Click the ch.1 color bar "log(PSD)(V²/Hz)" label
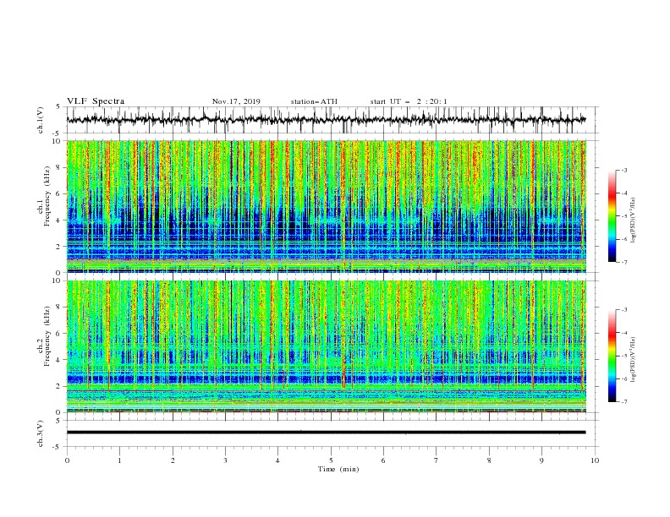 [x=634, y=220]
